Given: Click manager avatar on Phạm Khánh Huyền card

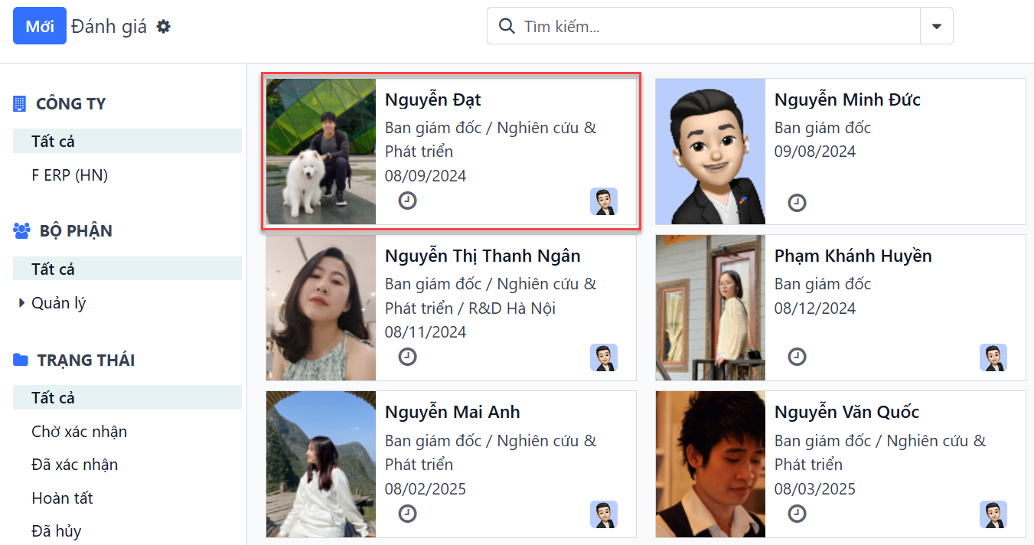Looking at the screenshot, I should click(993, 357).
